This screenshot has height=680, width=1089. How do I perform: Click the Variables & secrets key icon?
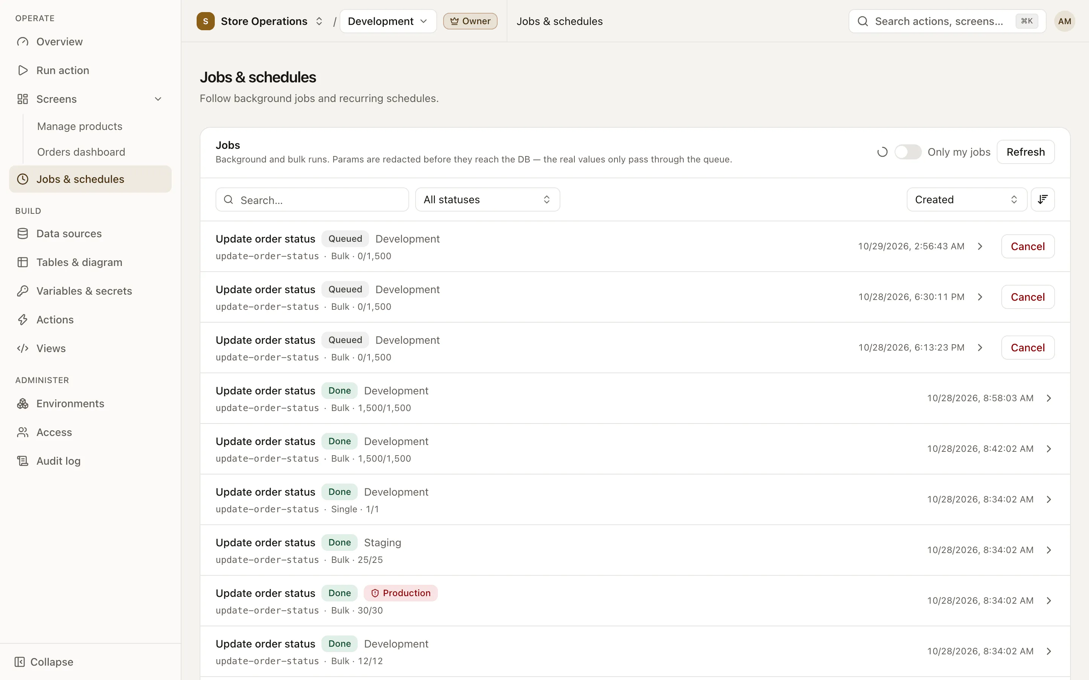pos(23,291)
